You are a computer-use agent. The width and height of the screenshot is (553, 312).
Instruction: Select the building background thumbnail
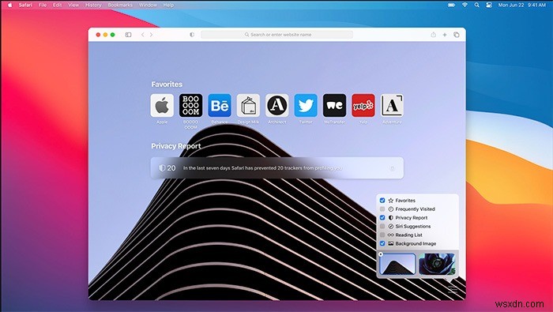pyautogui.click(x=397, y=264)
